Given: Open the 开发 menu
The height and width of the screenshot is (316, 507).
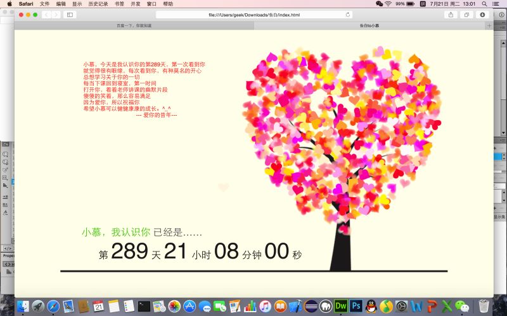Looking at the screenshot, I should 136,4.
